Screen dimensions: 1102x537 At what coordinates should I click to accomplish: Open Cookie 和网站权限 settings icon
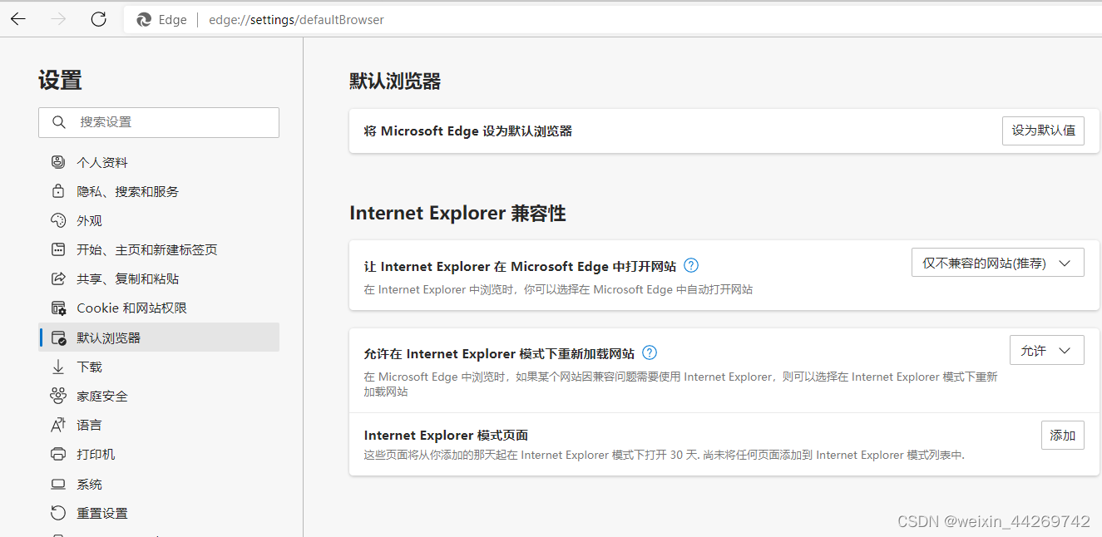coord(57,308)
